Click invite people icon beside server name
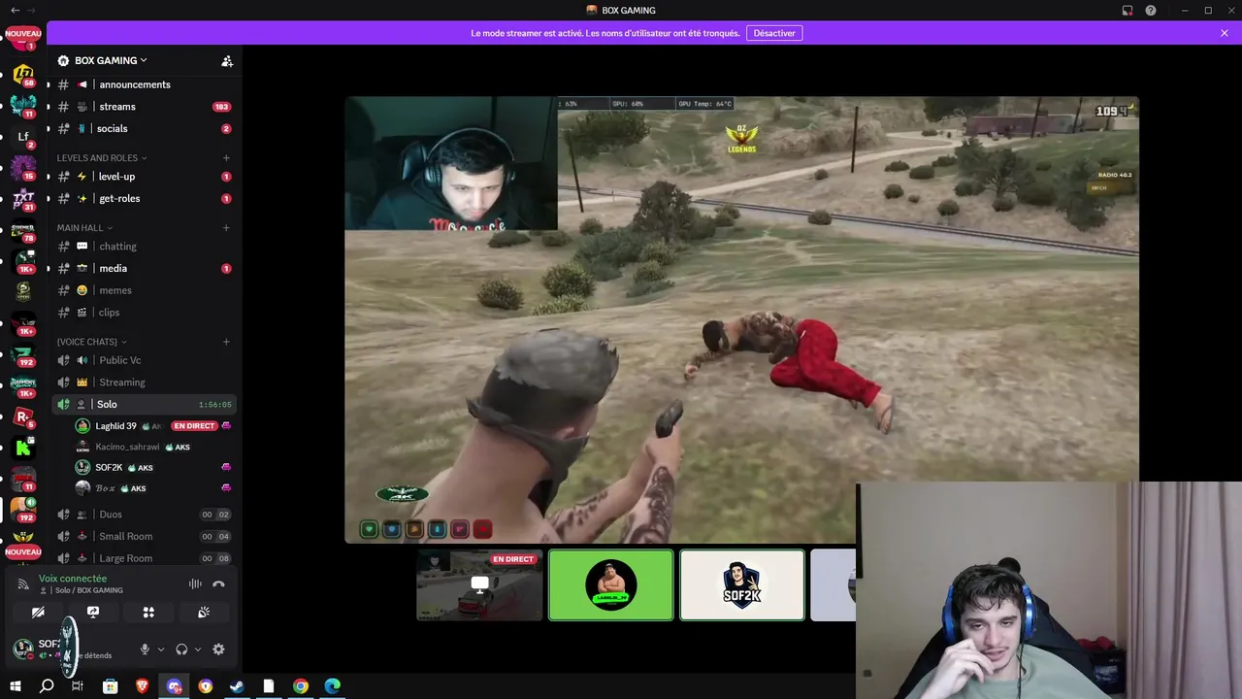Image resolution: width=1242 pixels, height=699 pixels. pos(227,60)
